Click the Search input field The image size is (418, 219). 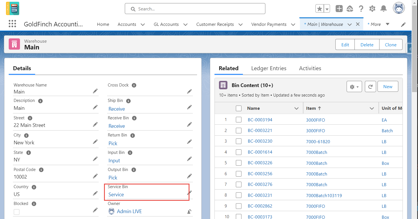pyautogui.click(x=195, y=9)
